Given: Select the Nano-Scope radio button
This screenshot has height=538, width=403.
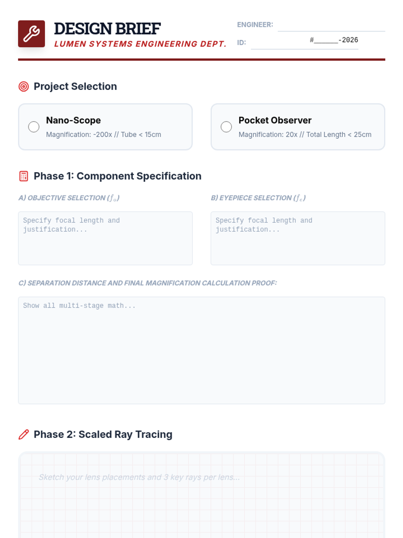Looking at the screenshot, I should pyautogui.click(x=34, y=127).
